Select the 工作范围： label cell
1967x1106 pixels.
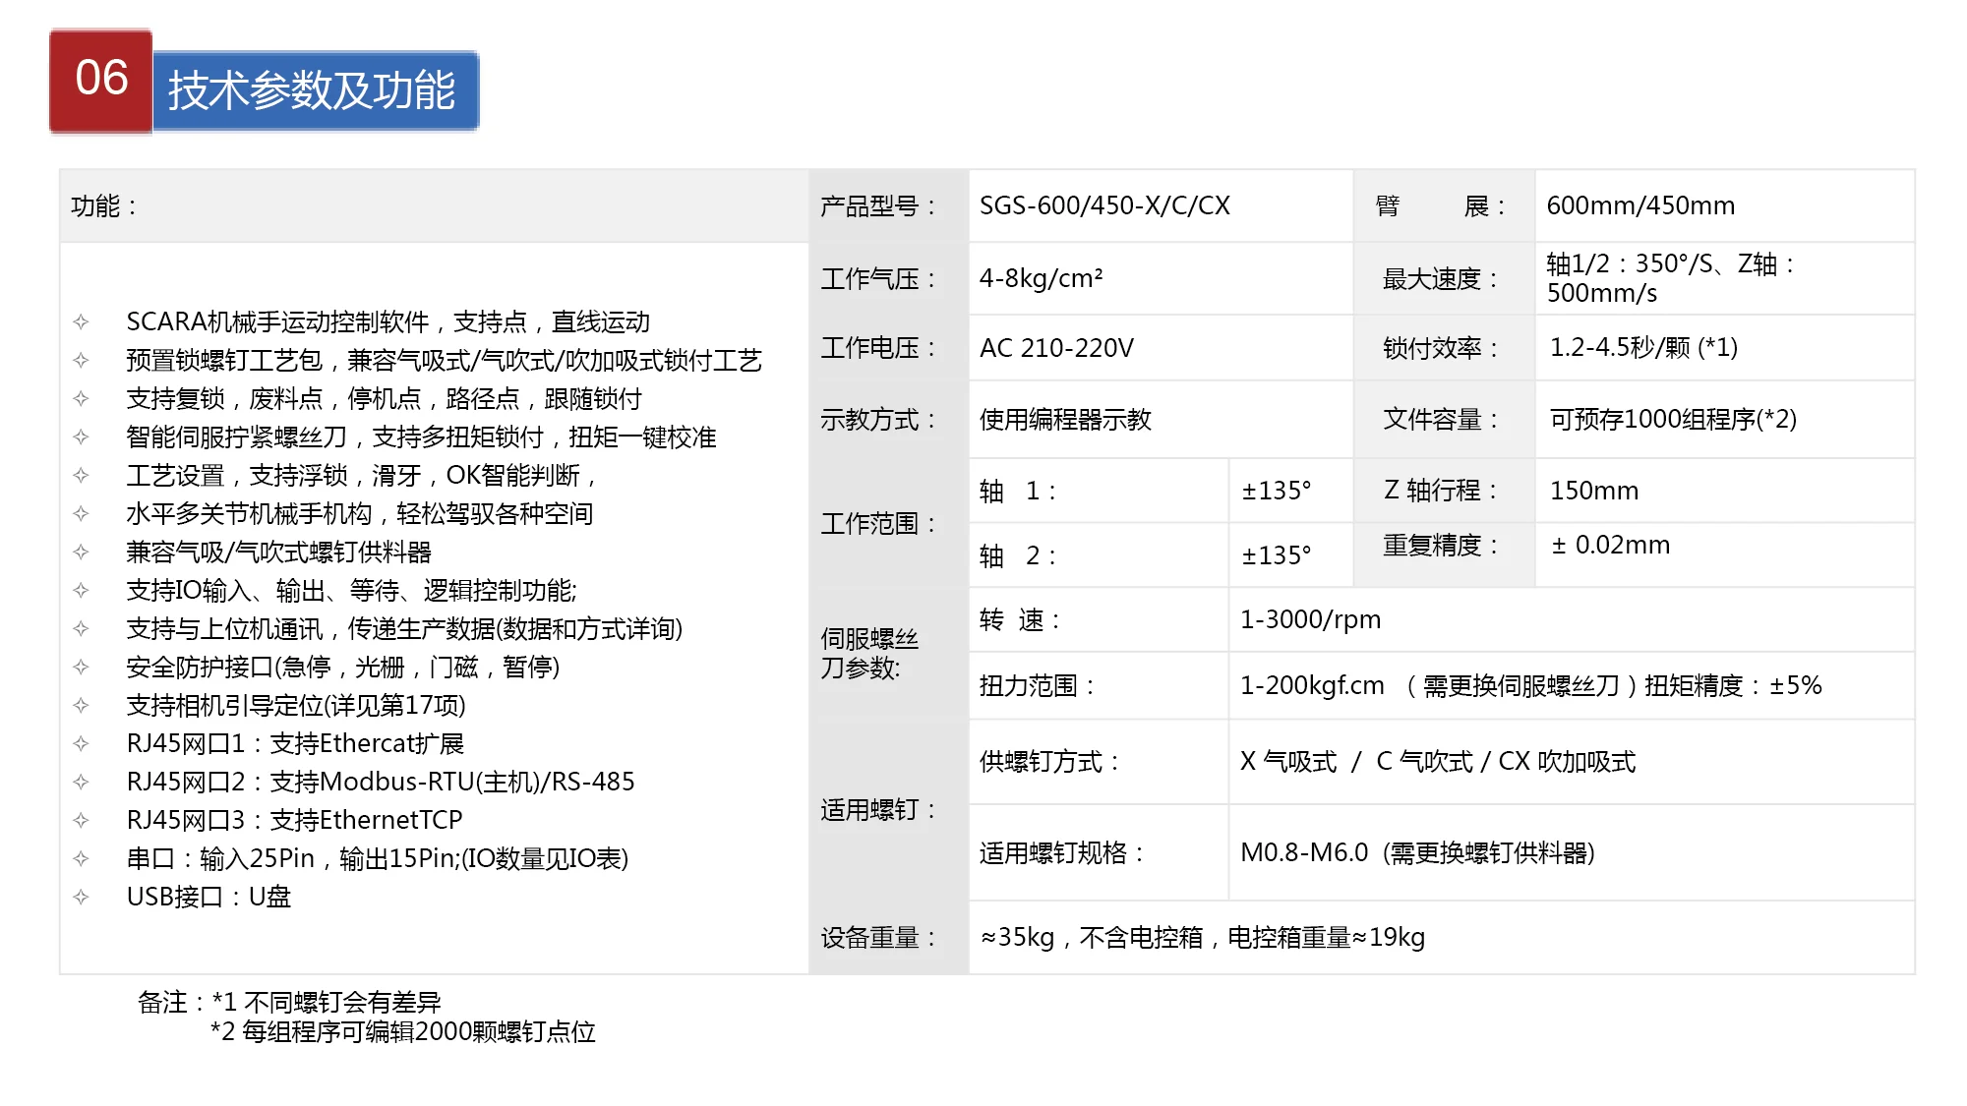889,523
